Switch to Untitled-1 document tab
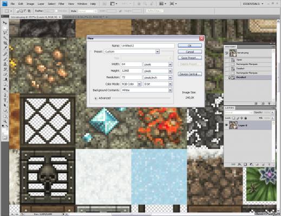This screenshot has width=281, height=216. click(x=86, y=17)
